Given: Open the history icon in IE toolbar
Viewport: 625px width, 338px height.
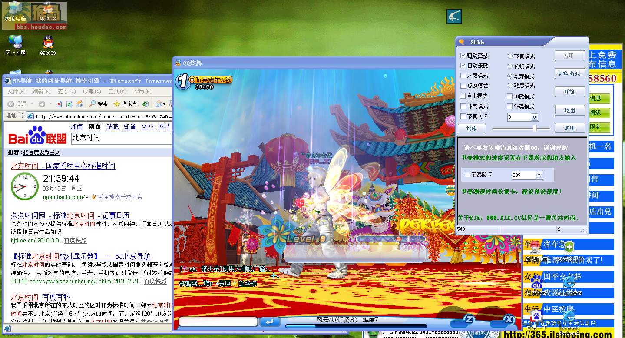Looking at the screenshot, I should pyautogui.click(x=146, y=104).
